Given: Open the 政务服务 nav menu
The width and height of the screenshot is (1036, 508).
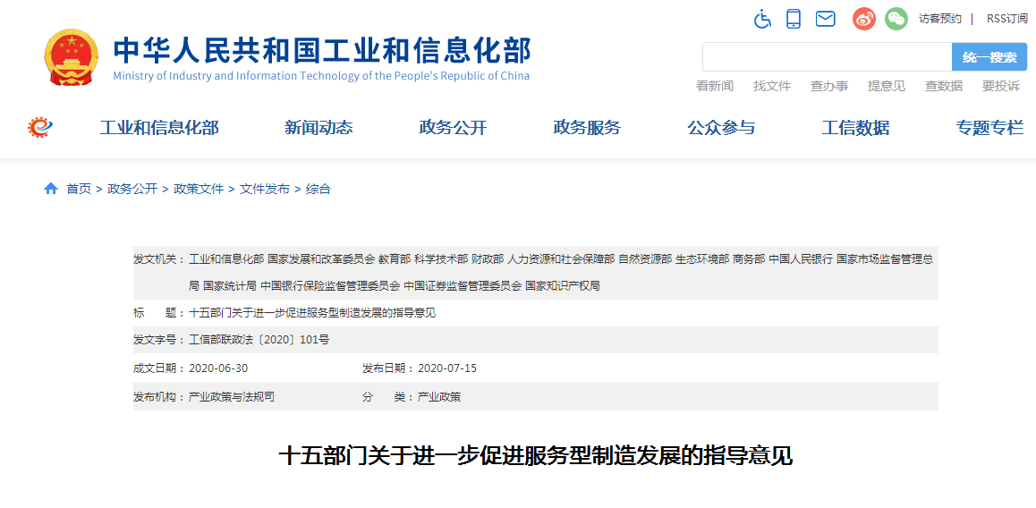Looking at the screenshot, I should point(587,128).
